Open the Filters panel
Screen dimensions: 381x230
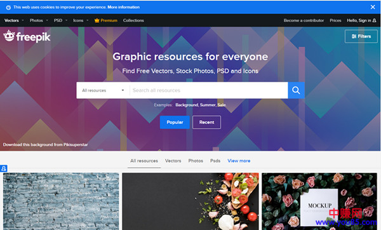[x=361, y=36]
